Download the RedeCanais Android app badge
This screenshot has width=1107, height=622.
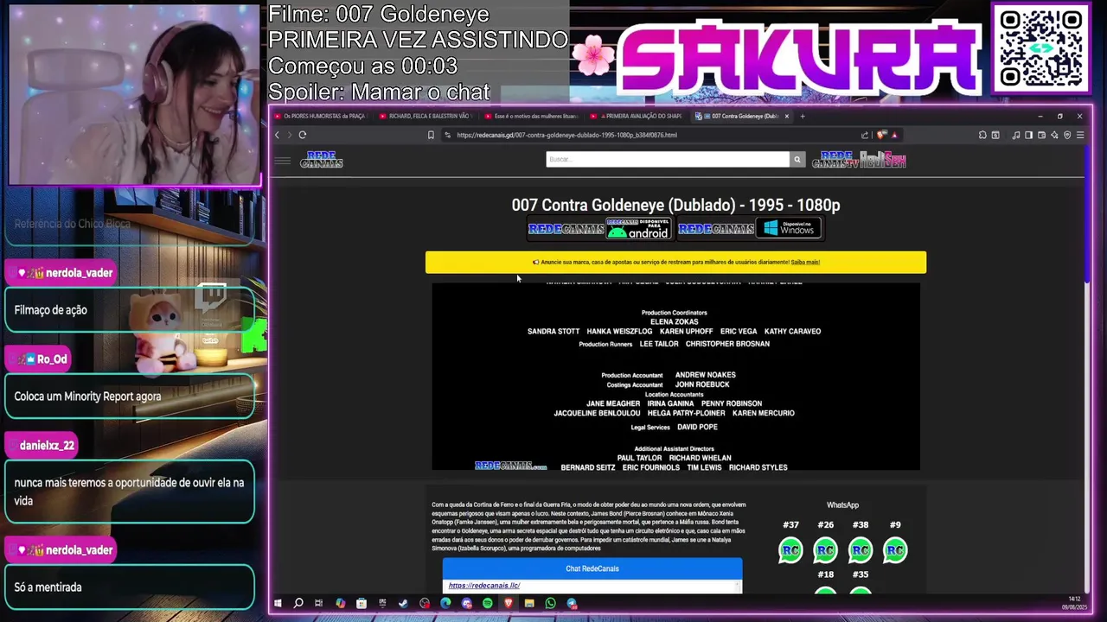click(638, 229)
